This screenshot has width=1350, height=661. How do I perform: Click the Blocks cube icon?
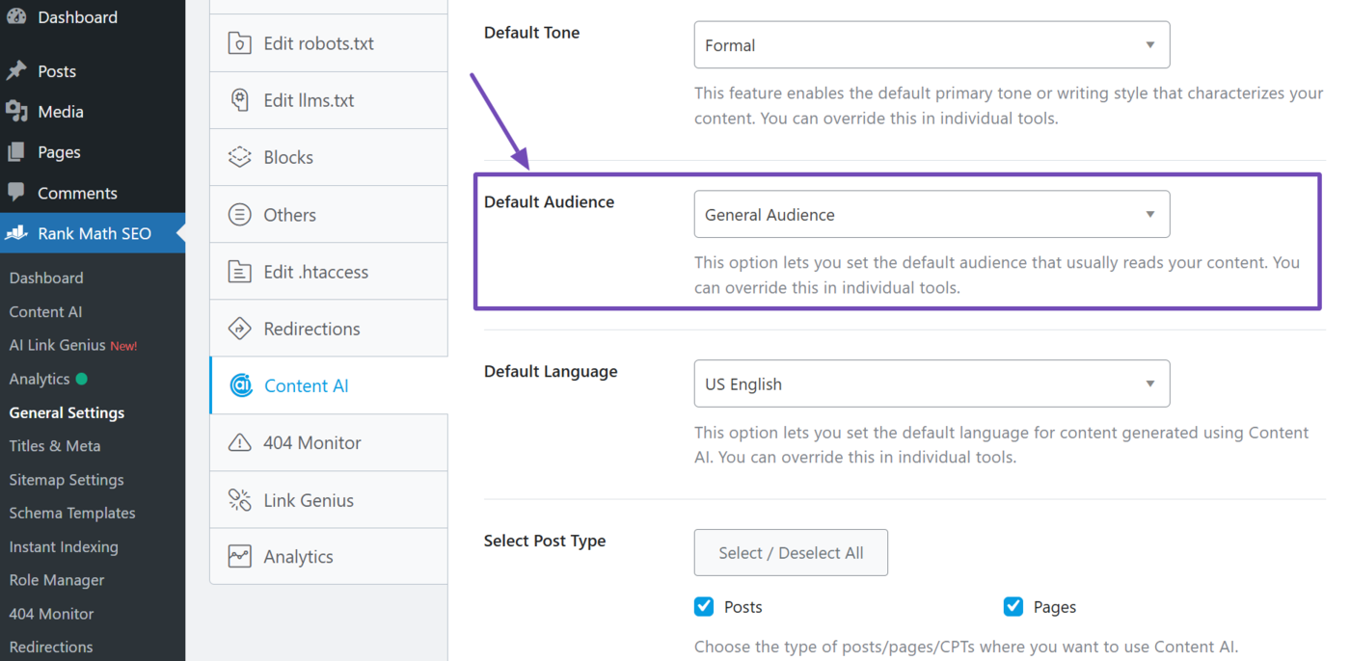click(x=239, y=157)
